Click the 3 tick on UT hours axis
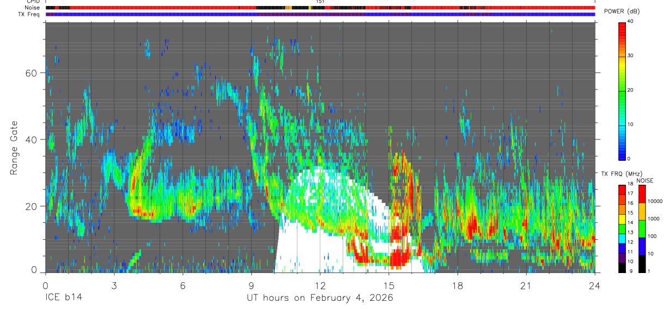 click(114, 286)
